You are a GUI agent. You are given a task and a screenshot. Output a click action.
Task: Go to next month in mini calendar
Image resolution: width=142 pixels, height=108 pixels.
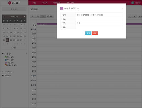pyautogui.click(x=24, y=17)
